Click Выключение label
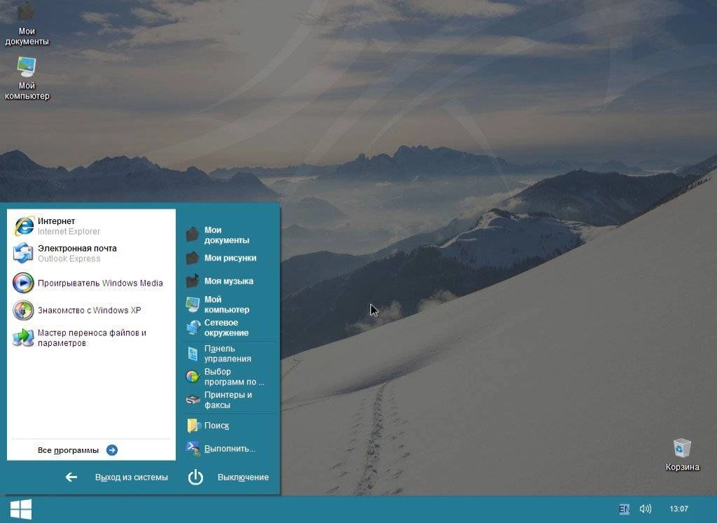 (x=243, y=477)
